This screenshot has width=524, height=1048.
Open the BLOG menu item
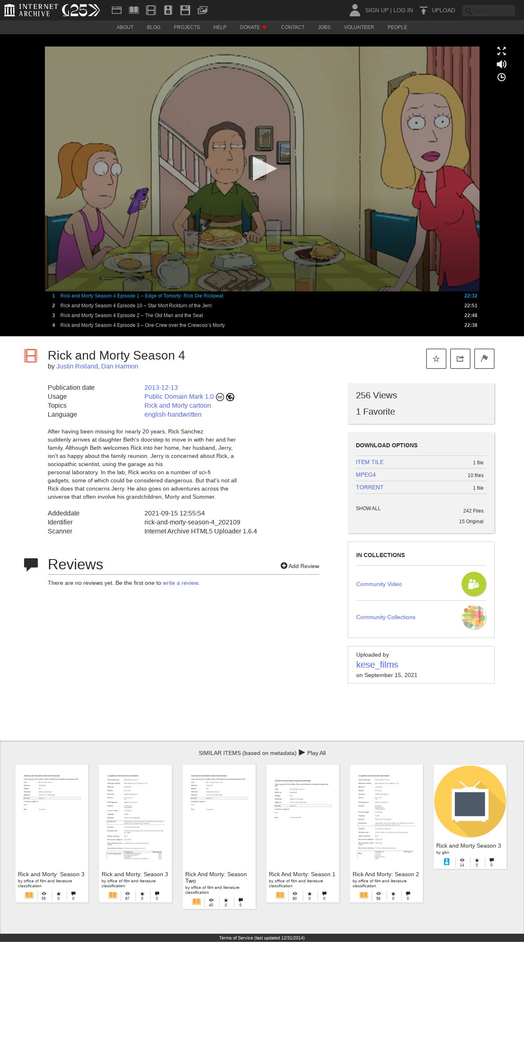pyautogui.click(x=153, y=27)
